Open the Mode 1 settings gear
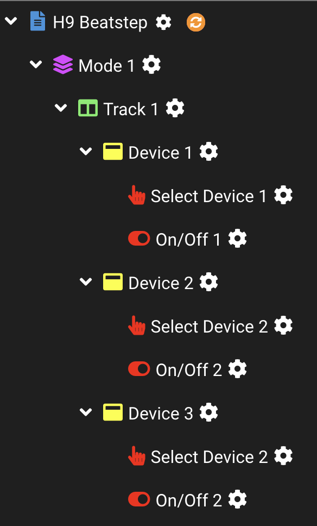This screenshot has height=526, width=317. (x=151, y=65)
